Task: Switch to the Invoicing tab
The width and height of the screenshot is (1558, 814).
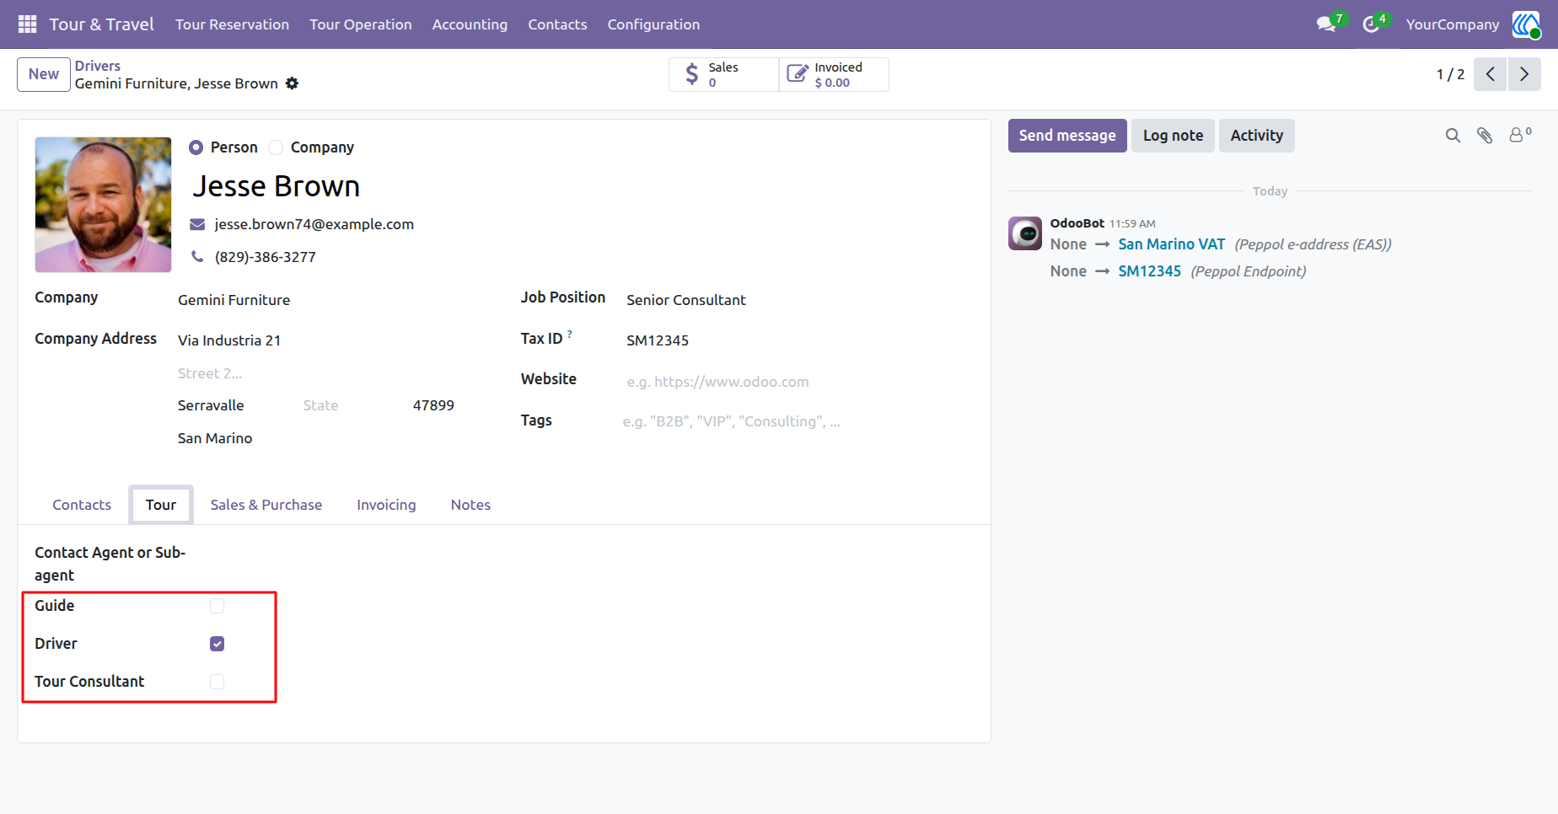Action: pyautogui.click(x=386, y=505)
